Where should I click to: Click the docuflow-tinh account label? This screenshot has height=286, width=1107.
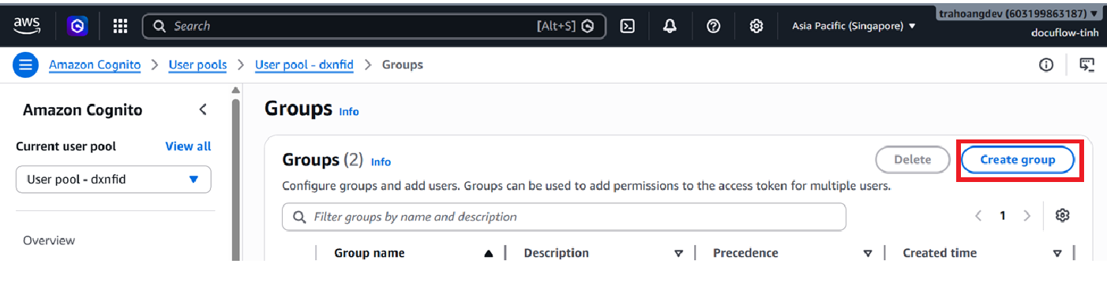point(1064,32)
